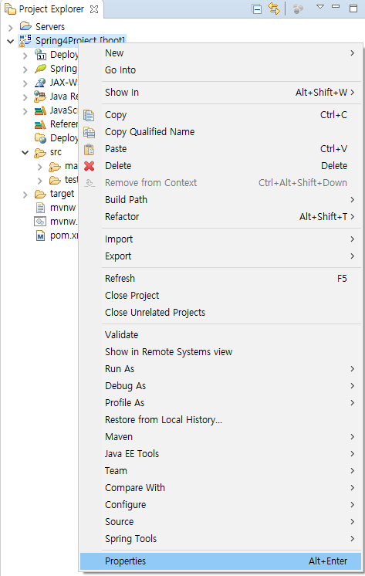Open the View Menu triangle in Project Explorer
Viewport: 365px width, 576px height.
tap(320, 7)
